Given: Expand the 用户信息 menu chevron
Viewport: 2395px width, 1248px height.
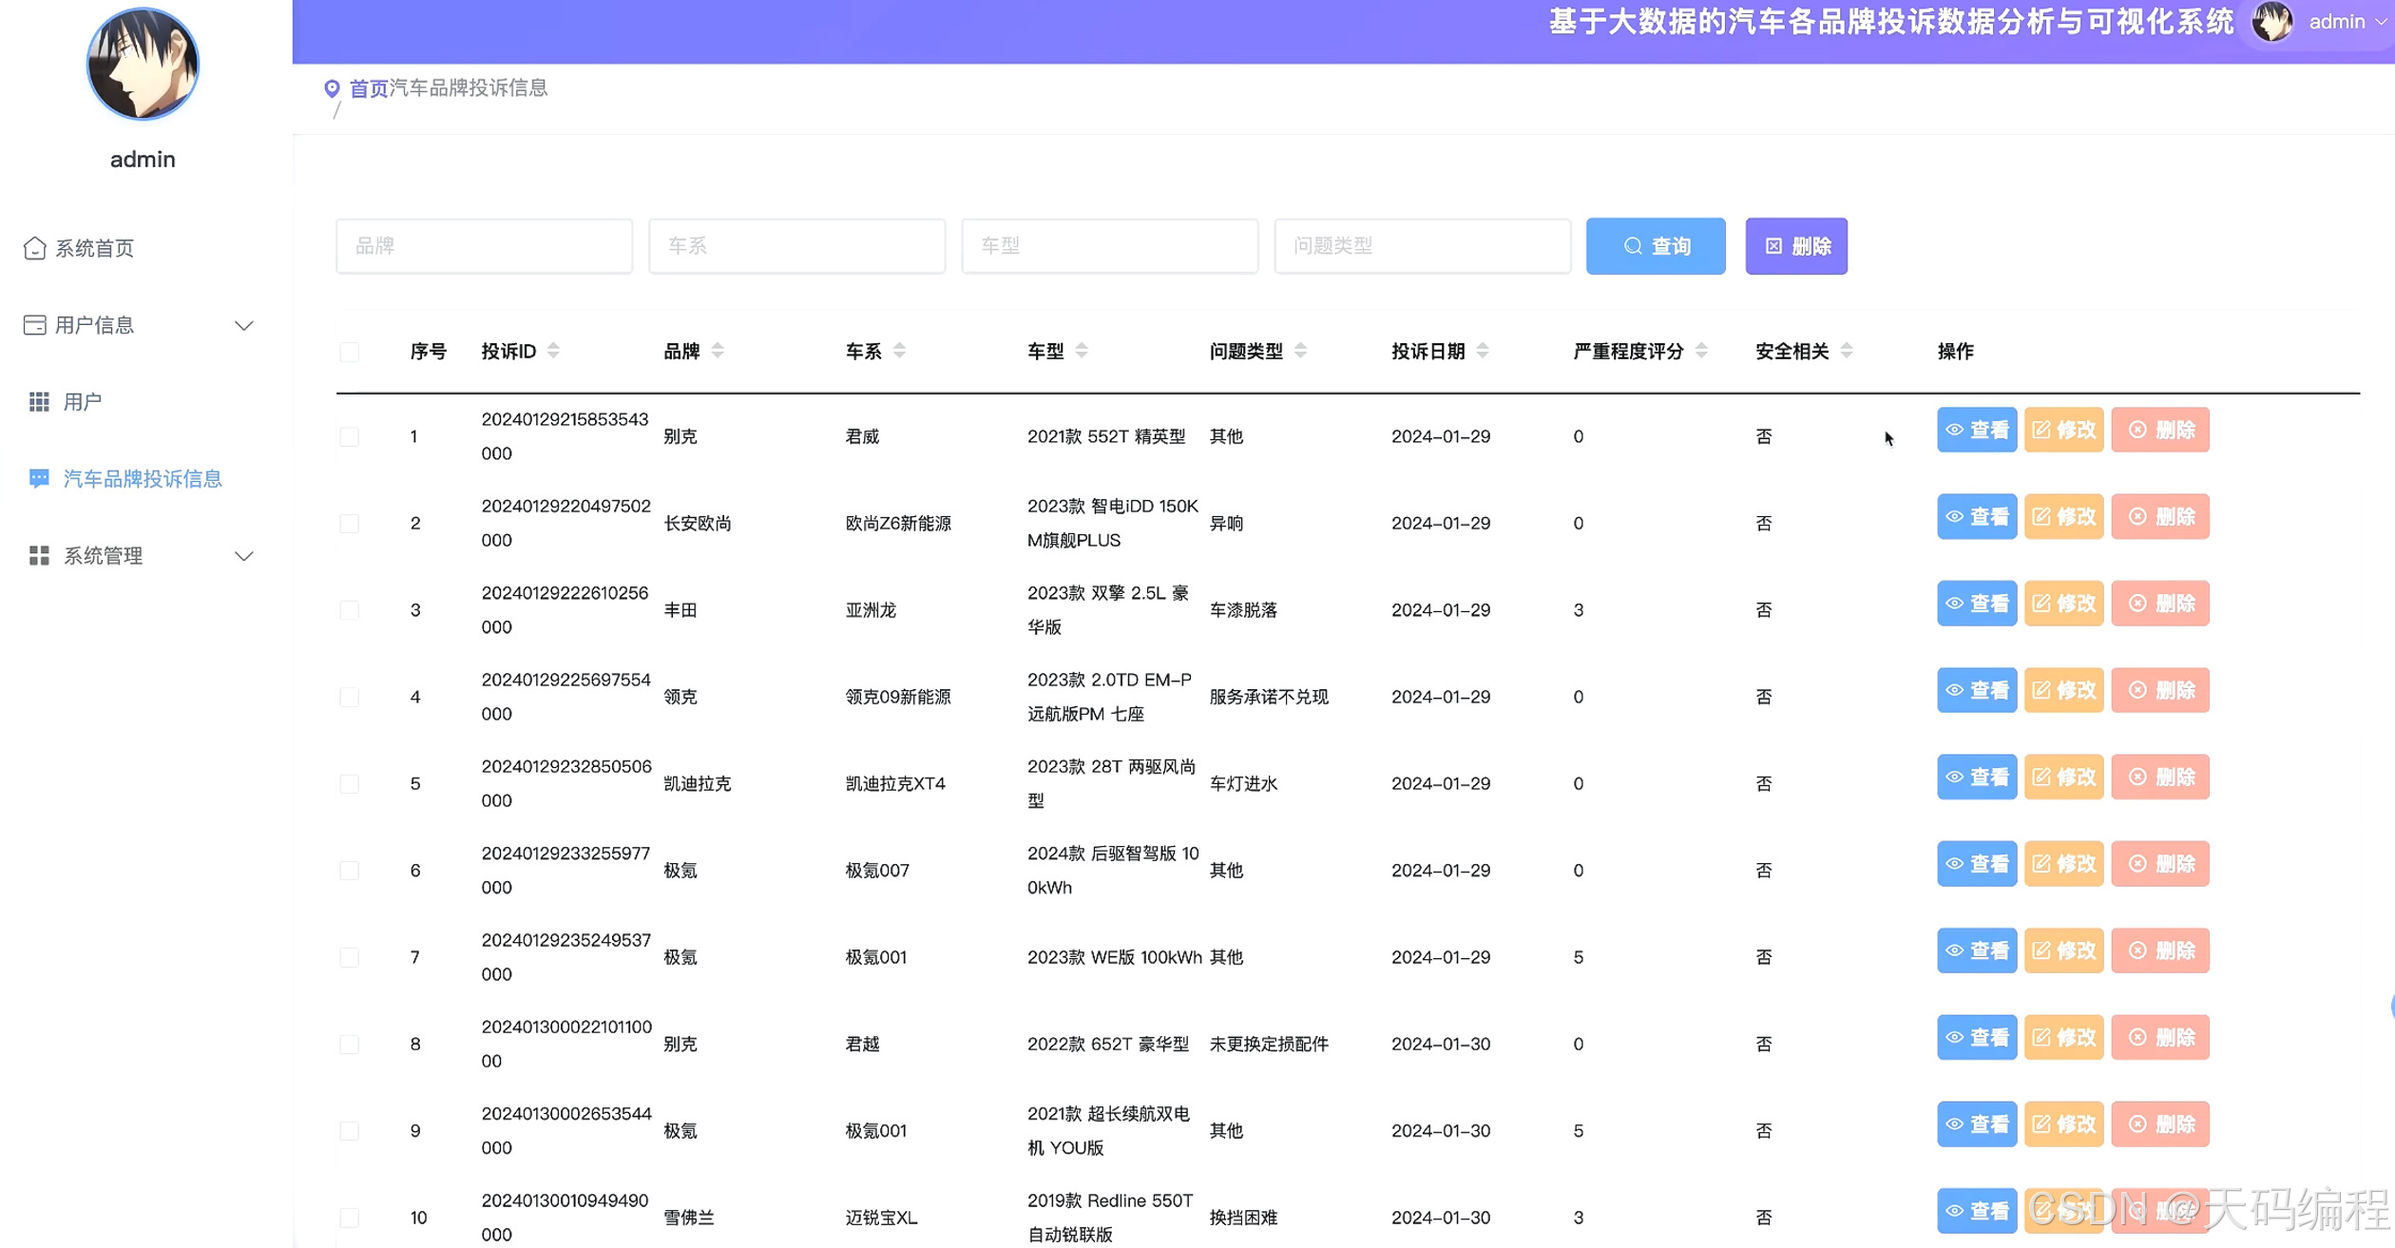Looking at the screenshot, I should tap(244, 325).
